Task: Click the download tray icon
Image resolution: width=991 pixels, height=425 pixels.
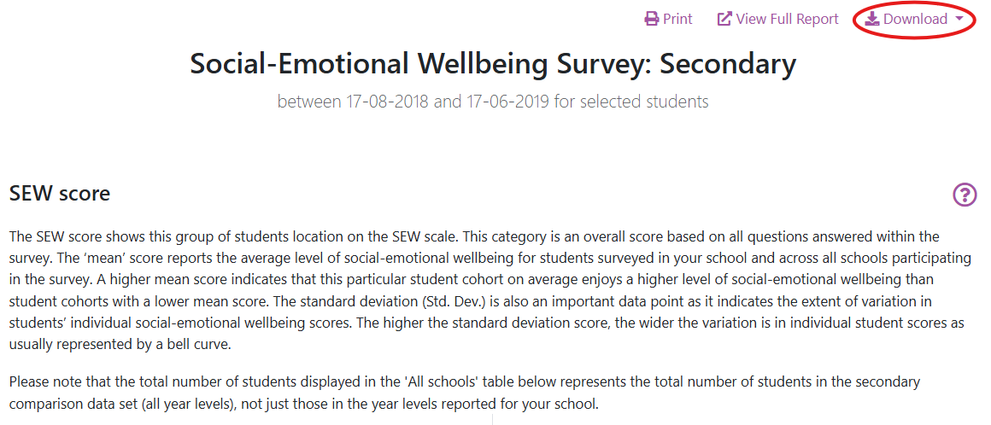Action: point(872,19)
